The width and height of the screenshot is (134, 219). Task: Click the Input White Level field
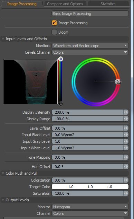(87, 148)
